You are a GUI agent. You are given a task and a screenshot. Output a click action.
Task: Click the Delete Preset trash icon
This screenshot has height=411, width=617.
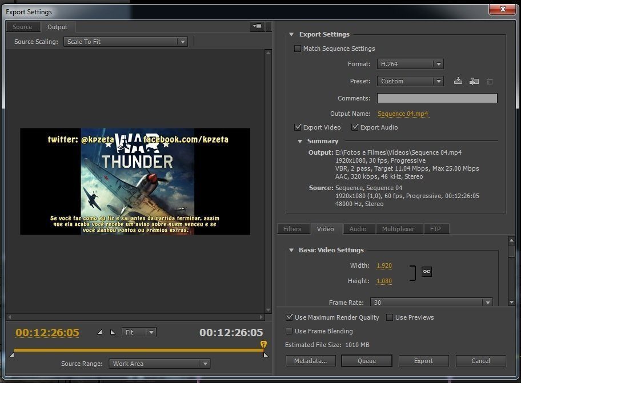pos(490,81)
